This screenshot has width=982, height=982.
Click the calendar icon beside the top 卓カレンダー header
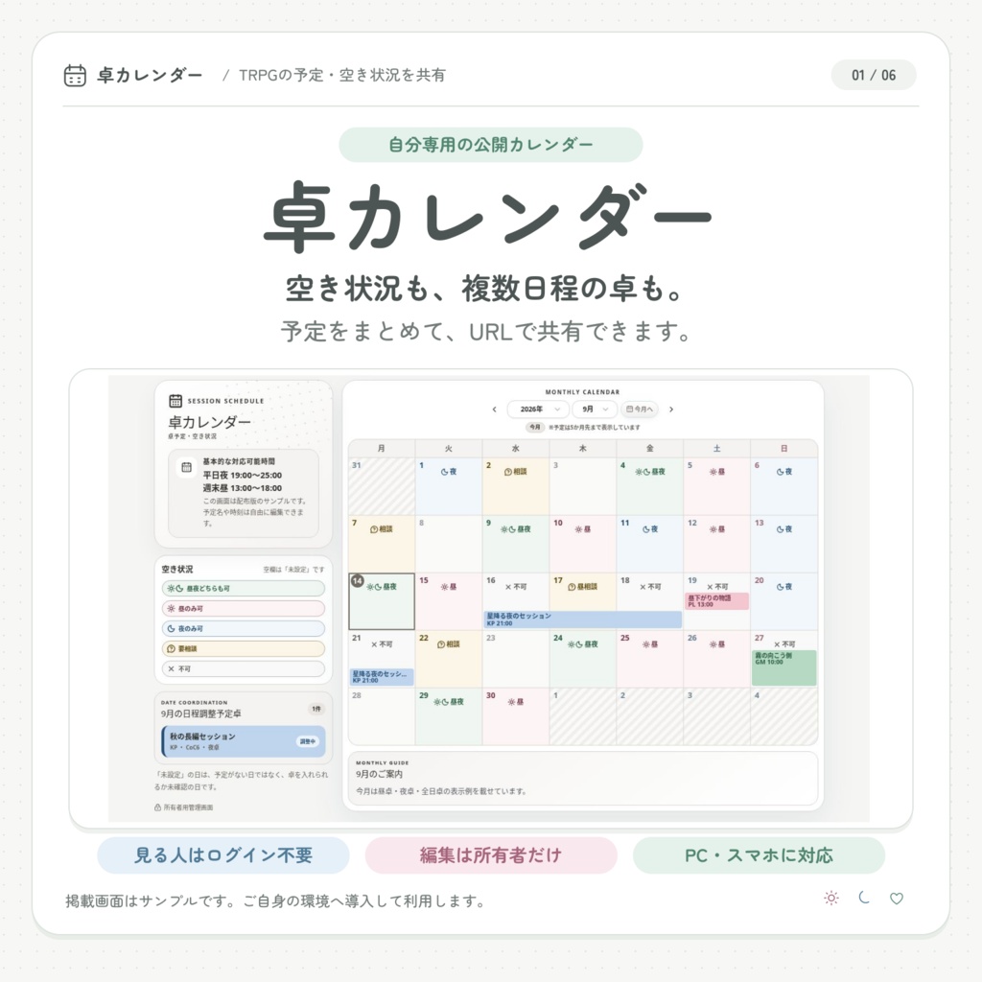75,75
